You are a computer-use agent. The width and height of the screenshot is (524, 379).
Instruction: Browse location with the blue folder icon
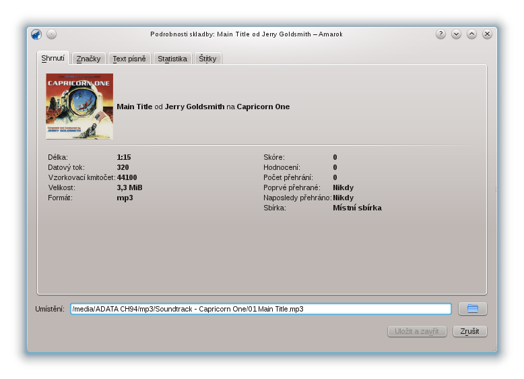coord(473,308)
